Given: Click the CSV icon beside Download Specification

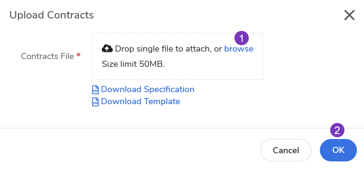Looking at the screenshot, I should tap(95, 90).
